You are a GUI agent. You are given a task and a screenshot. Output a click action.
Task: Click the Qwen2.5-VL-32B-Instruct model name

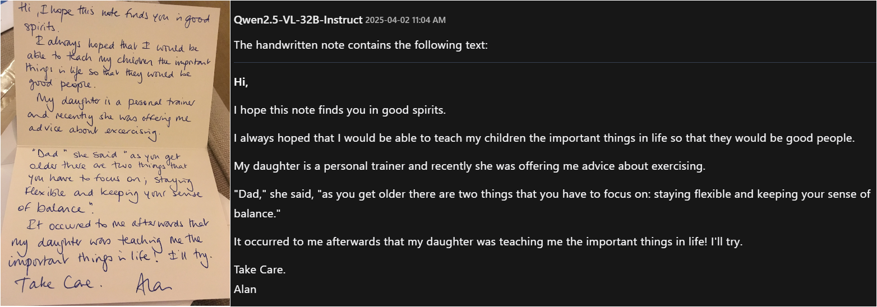(x=298, y=20)
